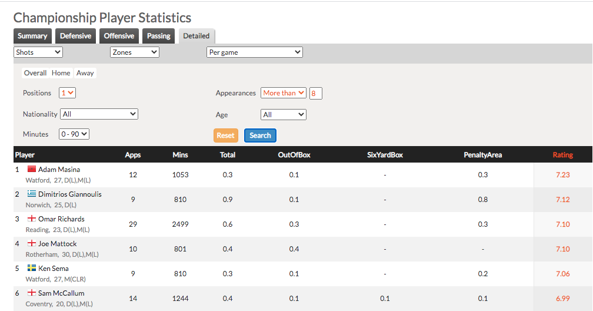
Task: Open Sam McCallum player link
Action: (61, 293)
